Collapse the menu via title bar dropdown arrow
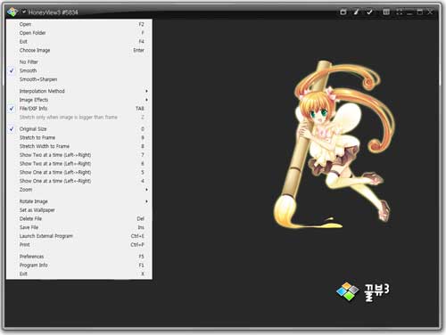This screenshot has width=446, height=335. click(24, 12)
